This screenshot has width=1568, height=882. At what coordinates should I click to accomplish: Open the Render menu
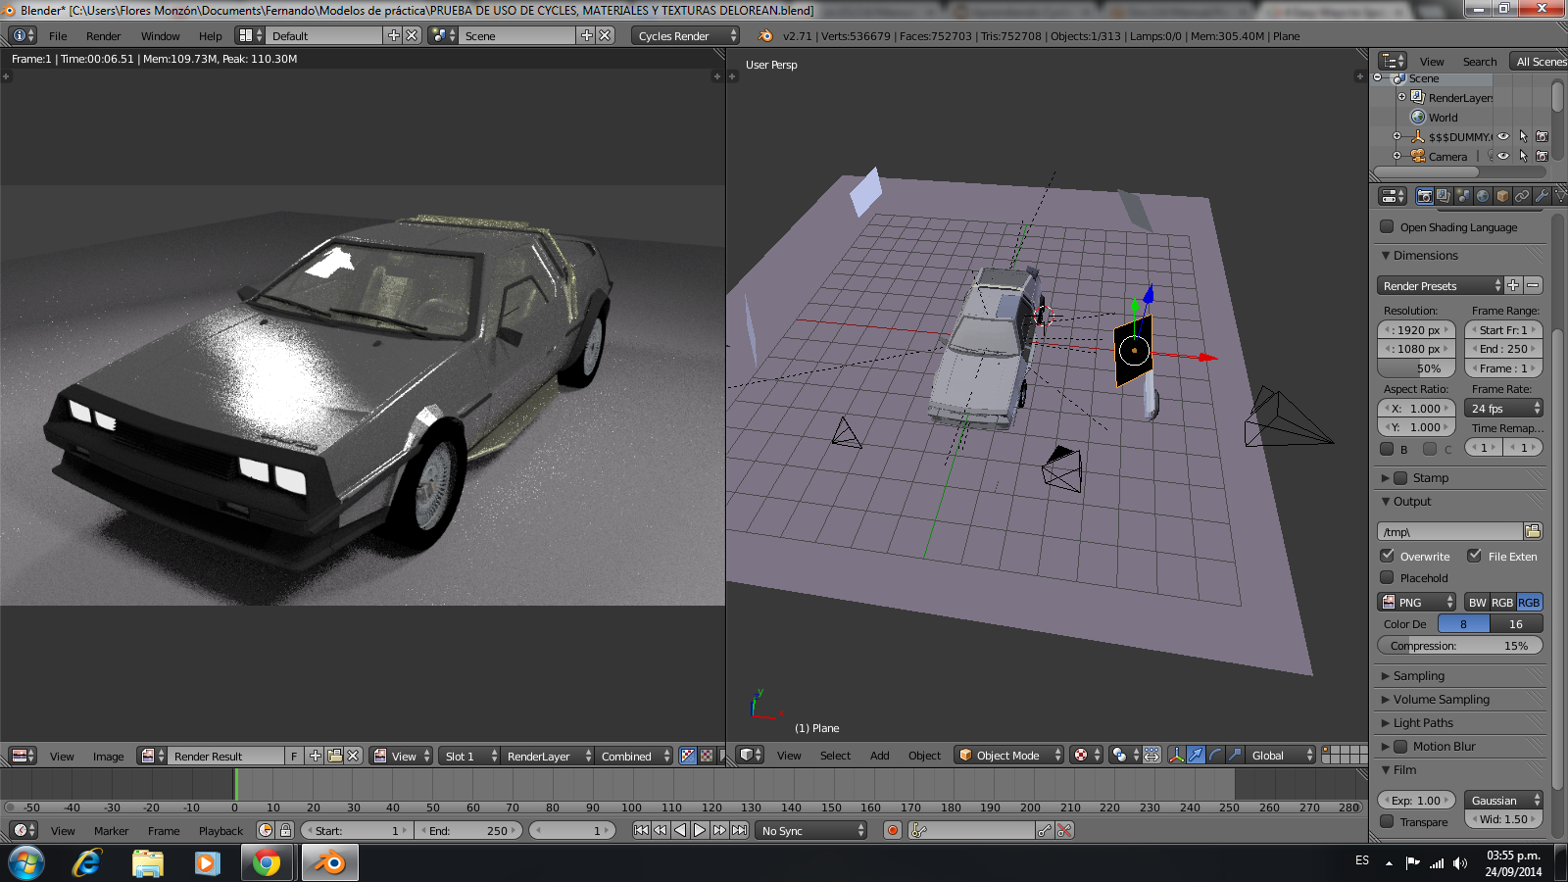[103, 36]
